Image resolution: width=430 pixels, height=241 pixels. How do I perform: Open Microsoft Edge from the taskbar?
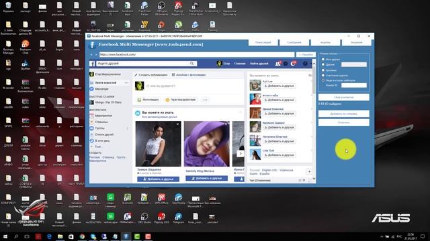coord(49,236)
